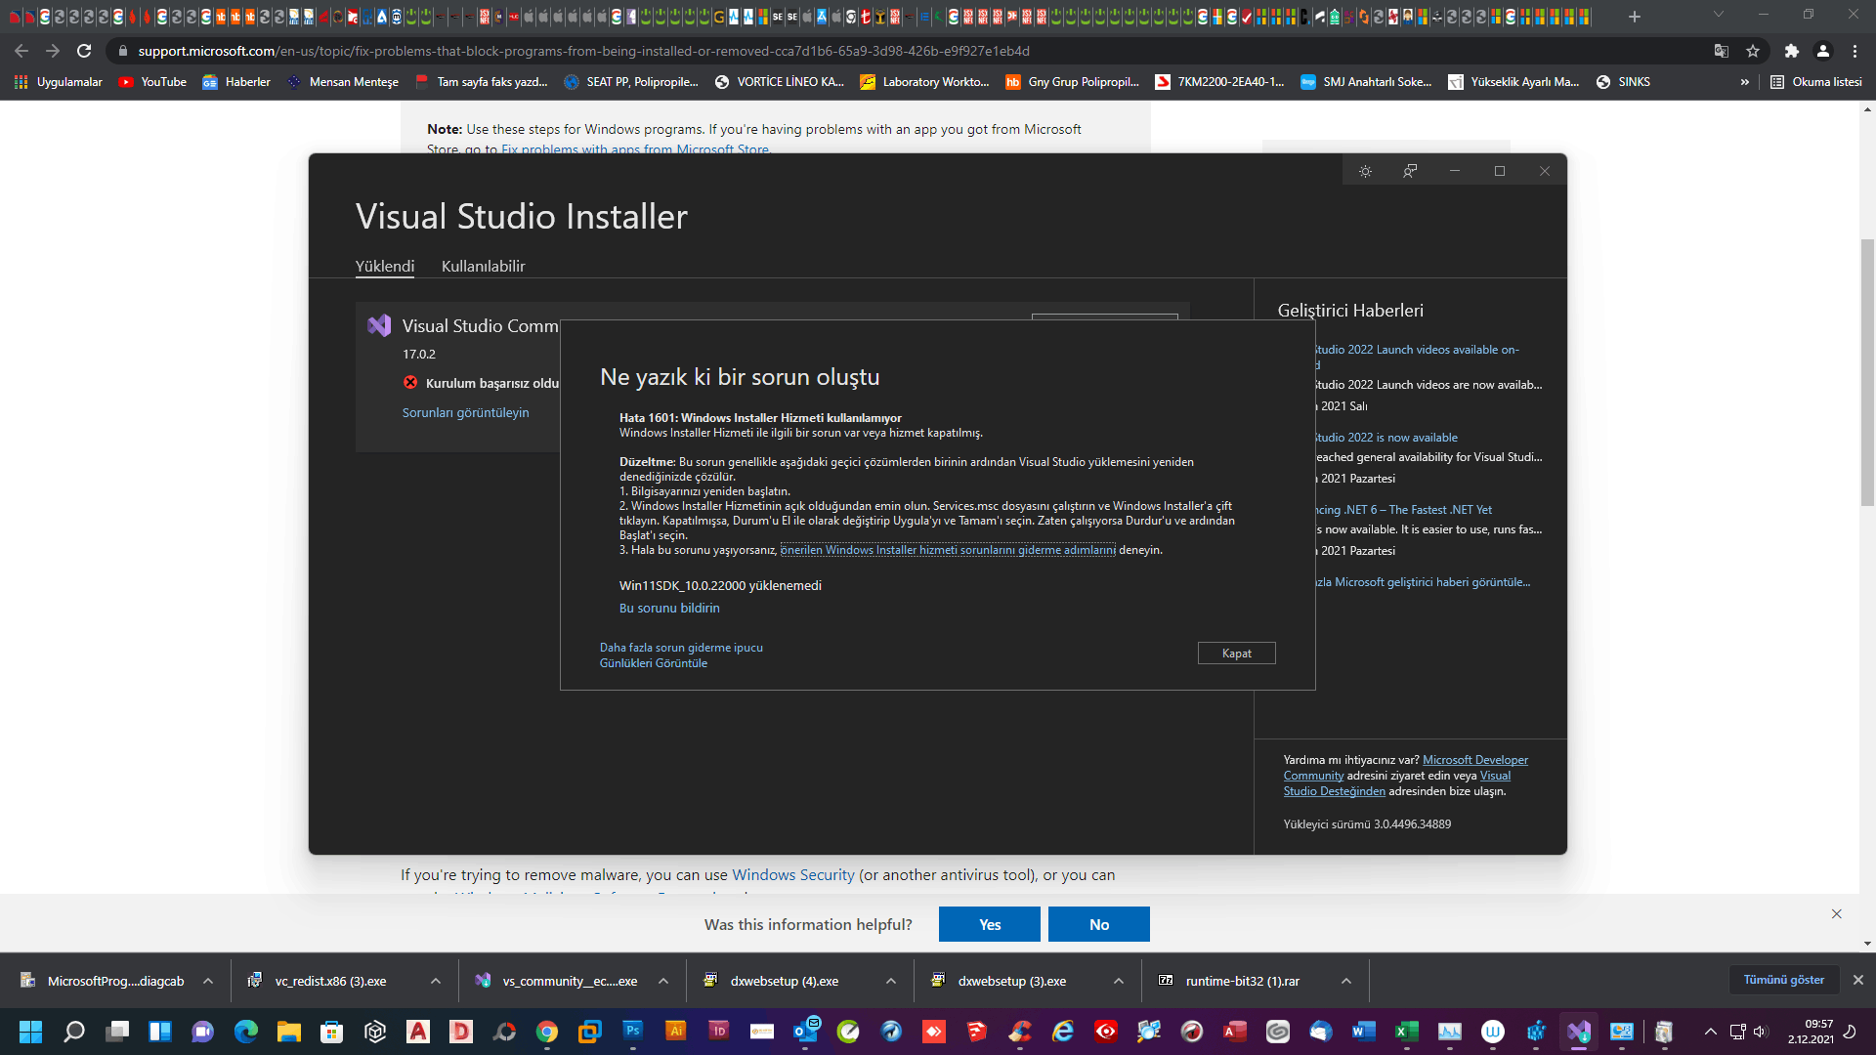Open CCleaner from the taskbar
This screenshot has height=1055, width=1876.
coord(1020,1031)
